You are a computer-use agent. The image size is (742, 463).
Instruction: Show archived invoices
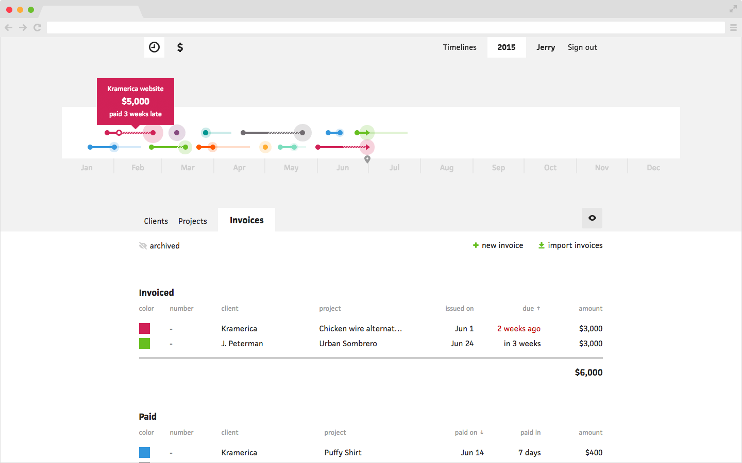coord(159,246)
